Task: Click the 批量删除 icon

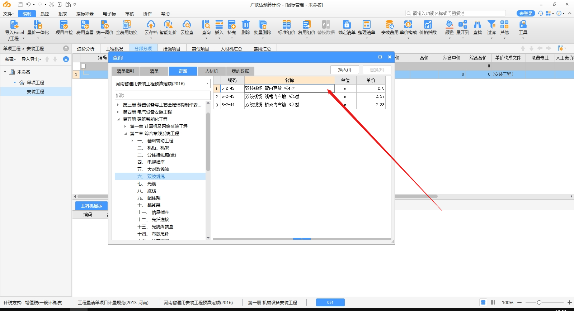Action: (263, 24)
